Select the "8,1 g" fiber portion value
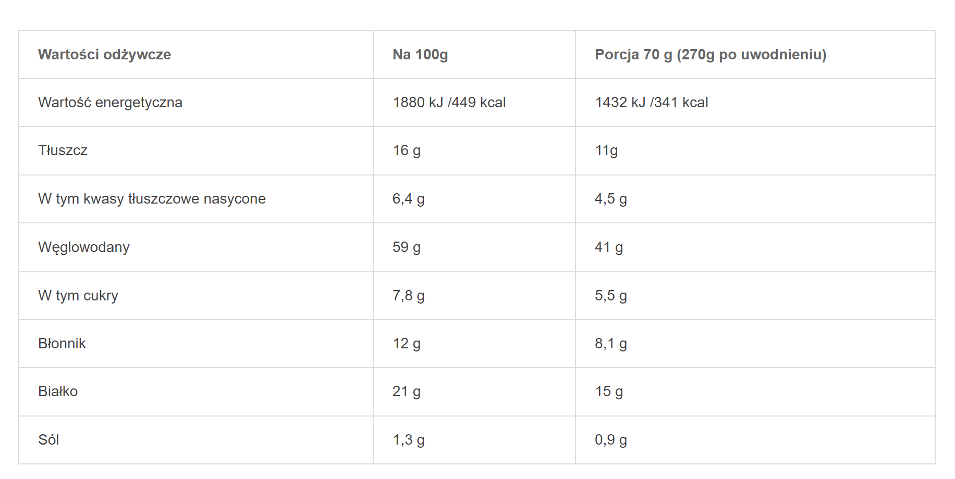Screen dimensions: 955x479 coord(610,344)
